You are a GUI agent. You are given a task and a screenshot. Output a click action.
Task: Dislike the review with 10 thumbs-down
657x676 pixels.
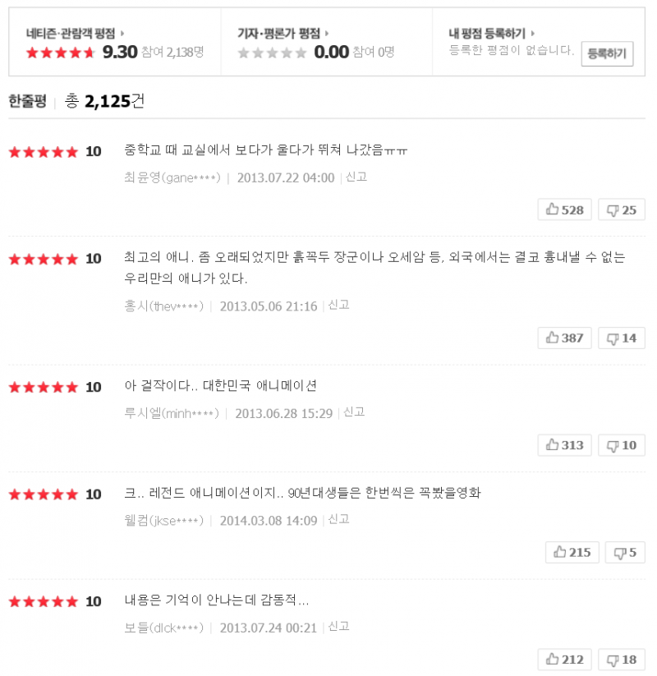(621, 445)
